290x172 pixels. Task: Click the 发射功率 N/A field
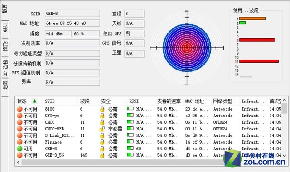(x=72, y=43)
